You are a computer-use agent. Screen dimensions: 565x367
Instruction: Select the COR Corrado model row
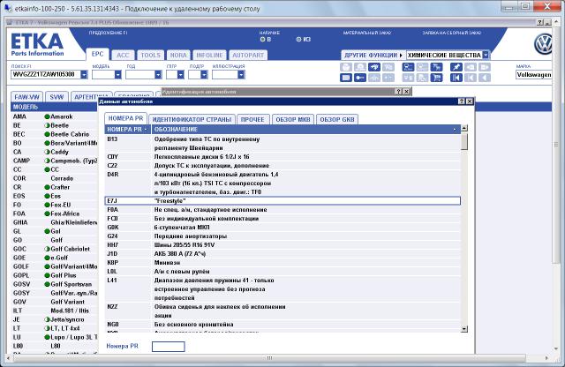click(x=55, y=178)
